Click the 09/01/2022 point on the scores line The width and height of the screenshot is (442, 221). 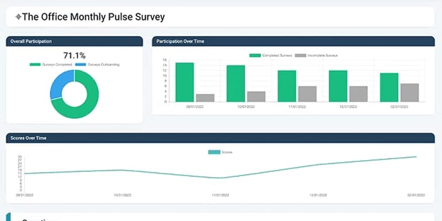24,173
